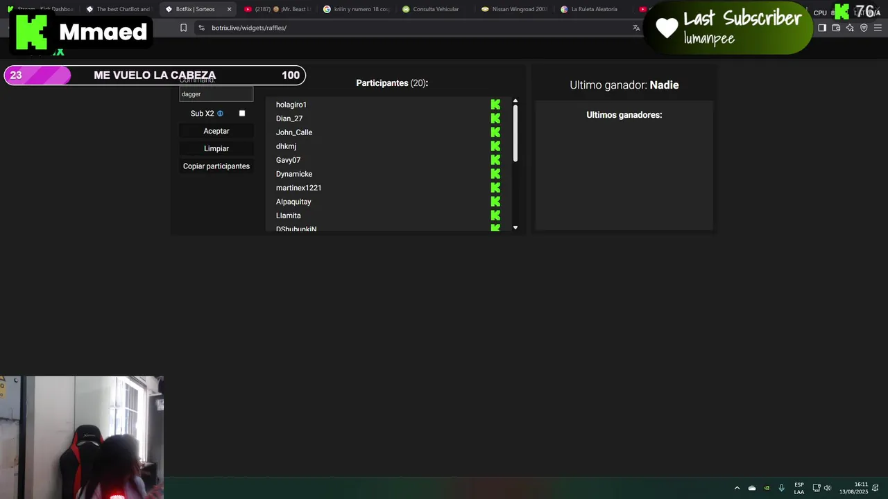Viewport: 888px width, 499px height.
Task: Open the browser hamburger menu
Action: coord(878,28)
